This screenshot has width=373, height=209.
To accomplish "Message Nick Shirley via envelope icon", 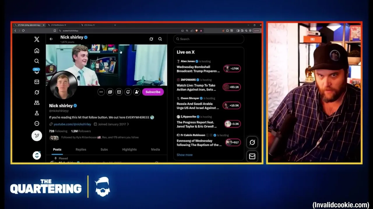I will (119, 92).
